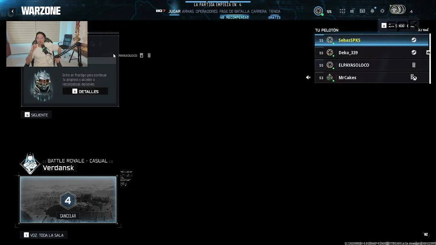Click the streamer webcam overlay

(47, 44)
